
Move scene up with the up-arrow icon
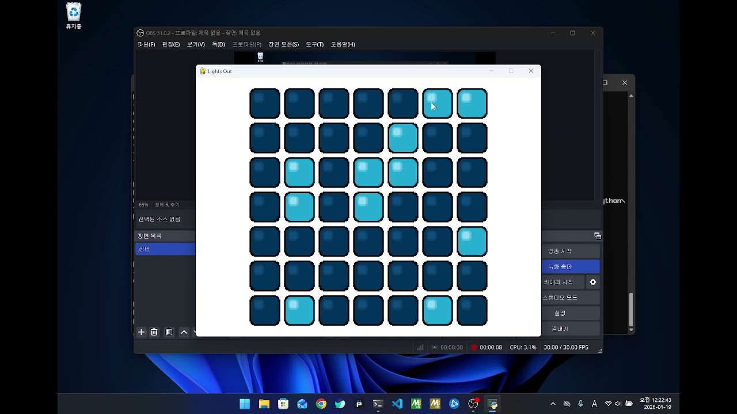pyautogui.click(x=184, y=332)
